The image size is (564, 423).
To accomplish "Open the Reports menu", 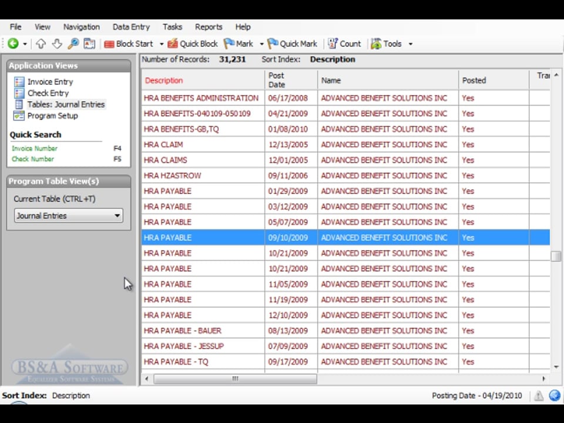I will (209, 27).
